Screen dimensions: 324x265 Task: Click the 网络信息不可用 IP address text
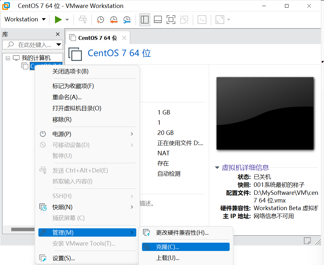(x=273, y=216)
